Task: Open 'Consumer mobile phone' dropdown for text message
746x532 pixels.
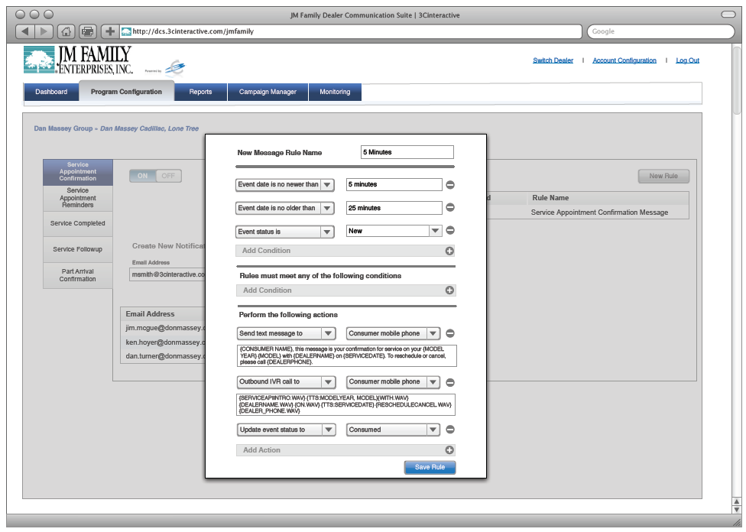Action: coord(393,333)
